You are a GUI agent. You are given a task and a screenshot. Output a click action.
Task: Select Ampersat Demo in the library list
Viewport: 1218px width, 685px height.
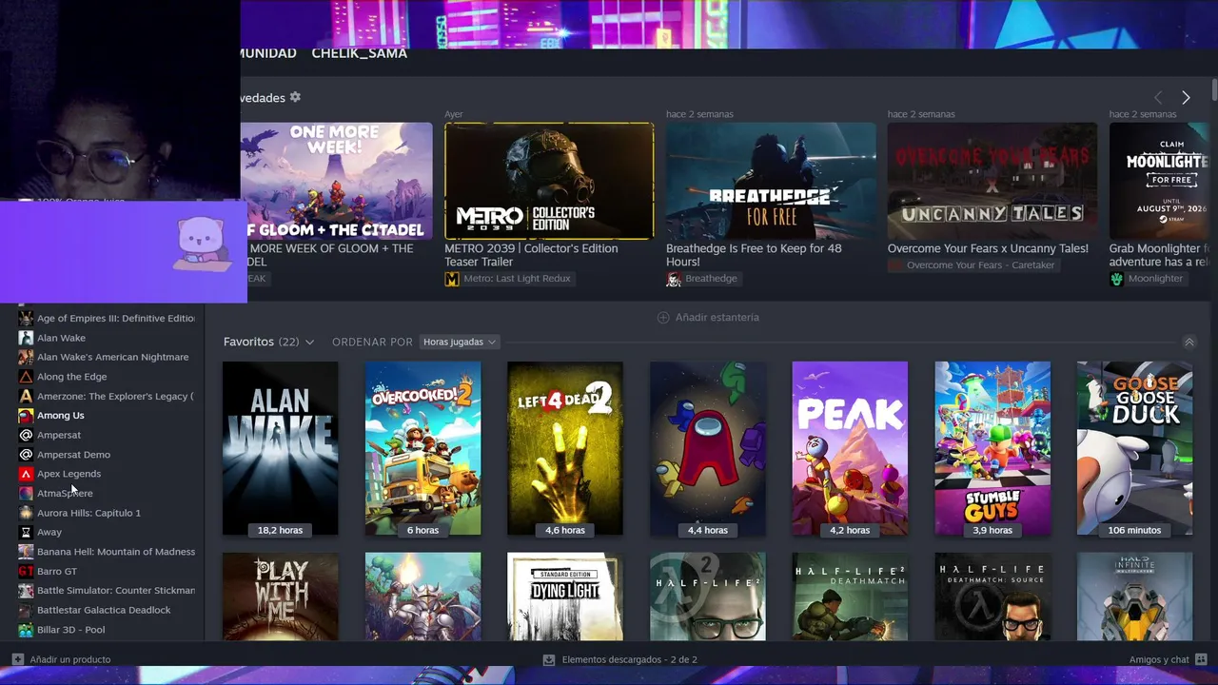(73, 455)
